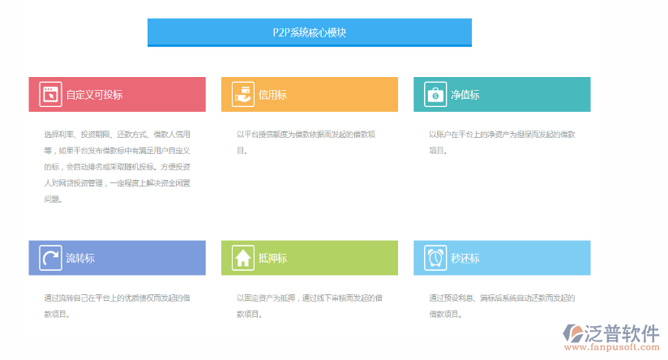
Task: Click the briefcase icon on 净值标
Action: point(435,95)
